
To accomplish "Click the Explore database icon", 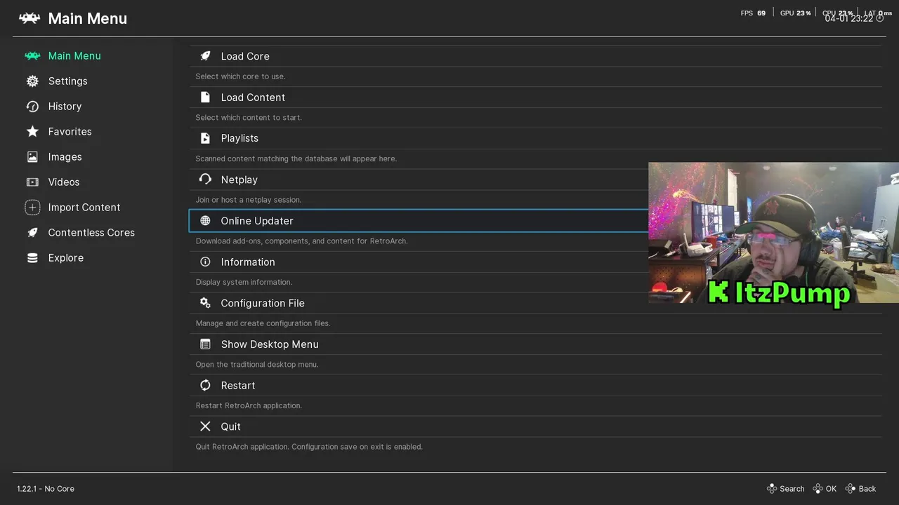I will point(32,258).
